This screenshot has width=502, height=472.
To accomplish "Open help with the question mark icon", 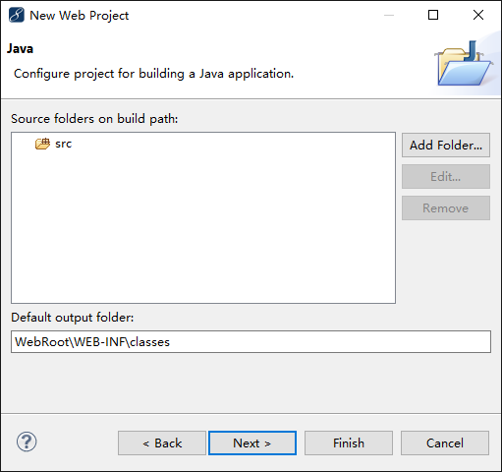I will tap(27, 442).
